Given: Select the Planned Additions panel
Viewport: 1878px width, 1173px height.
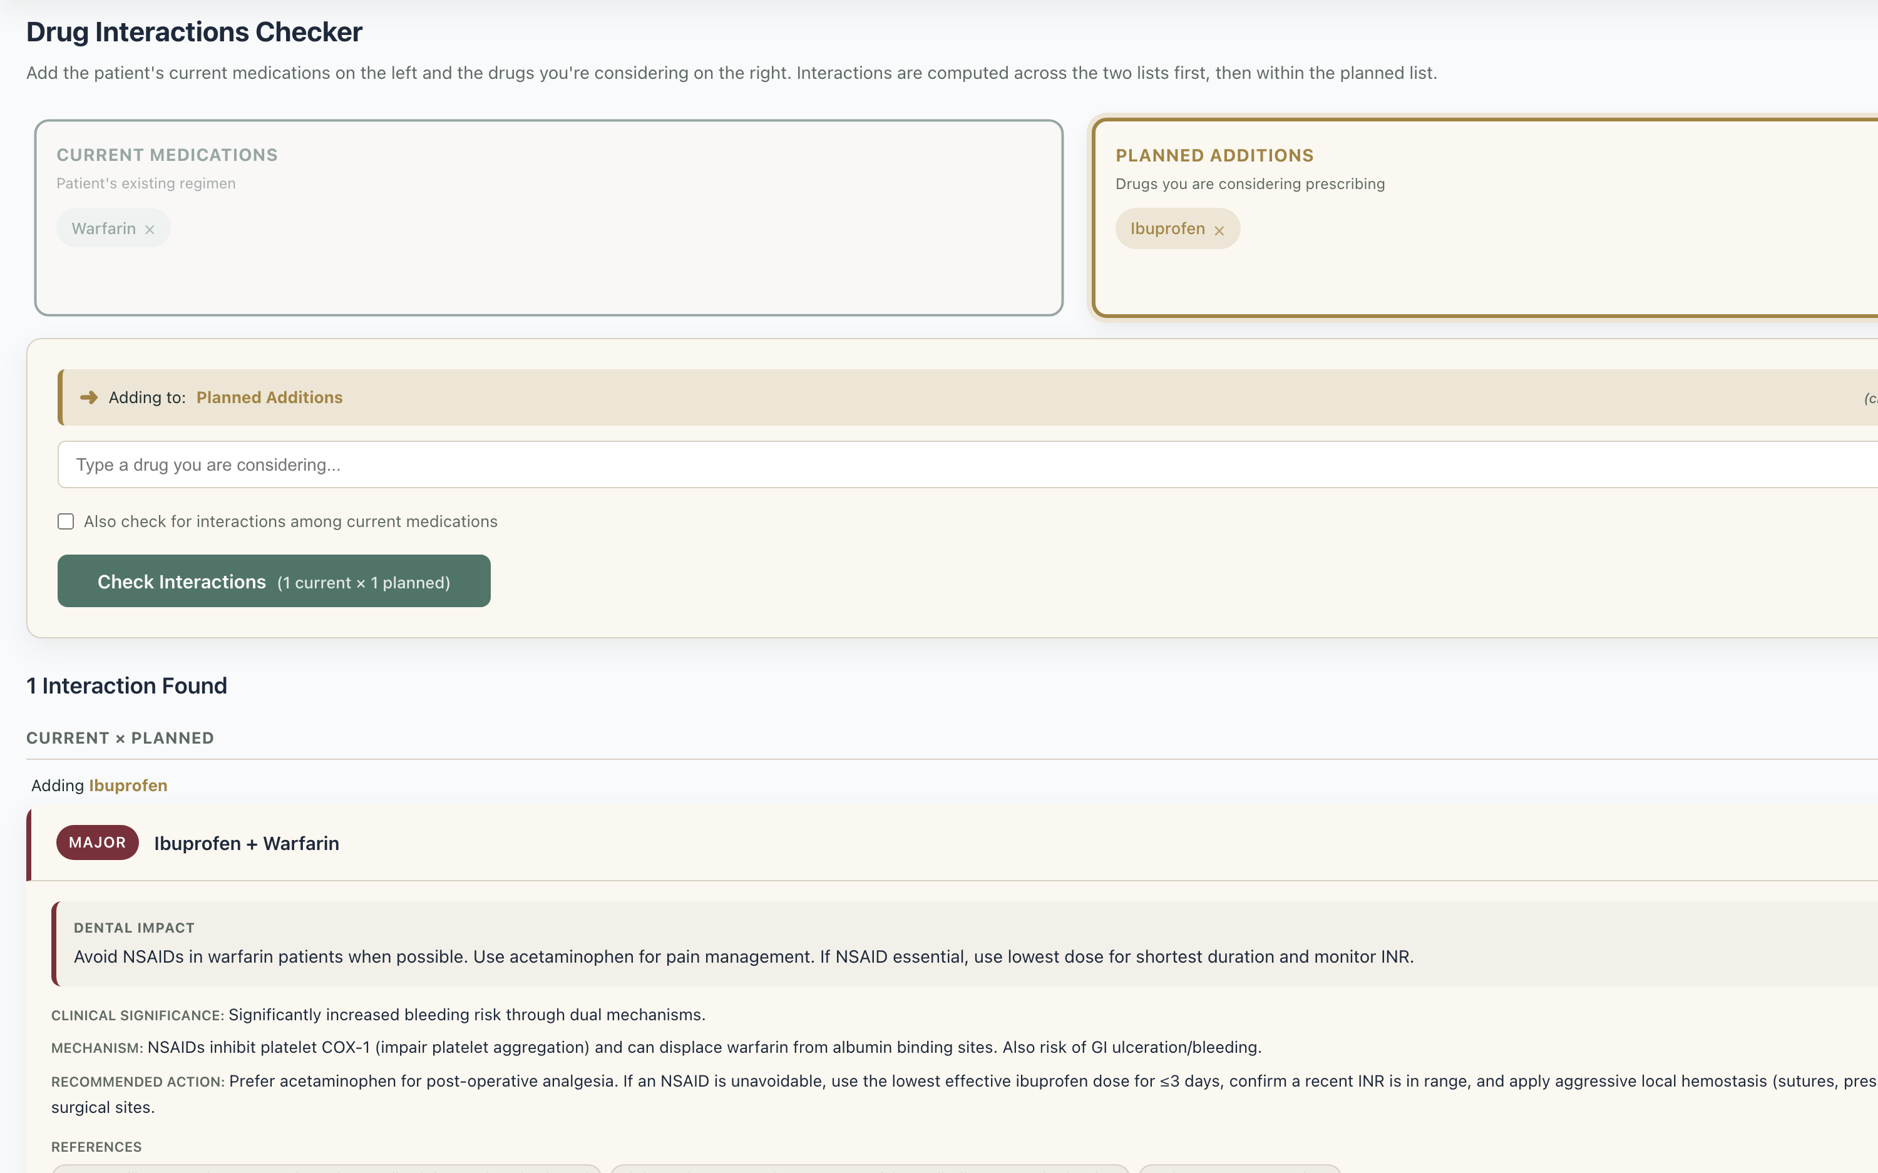Looking at the screenshot, I should tap(1485, 218).
